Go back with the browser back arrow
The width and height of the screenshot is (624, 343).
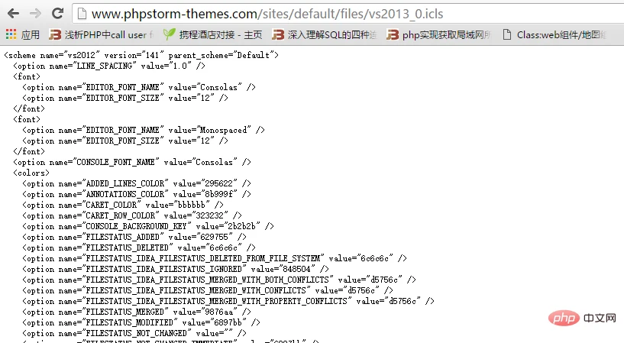tap(13, 14)
